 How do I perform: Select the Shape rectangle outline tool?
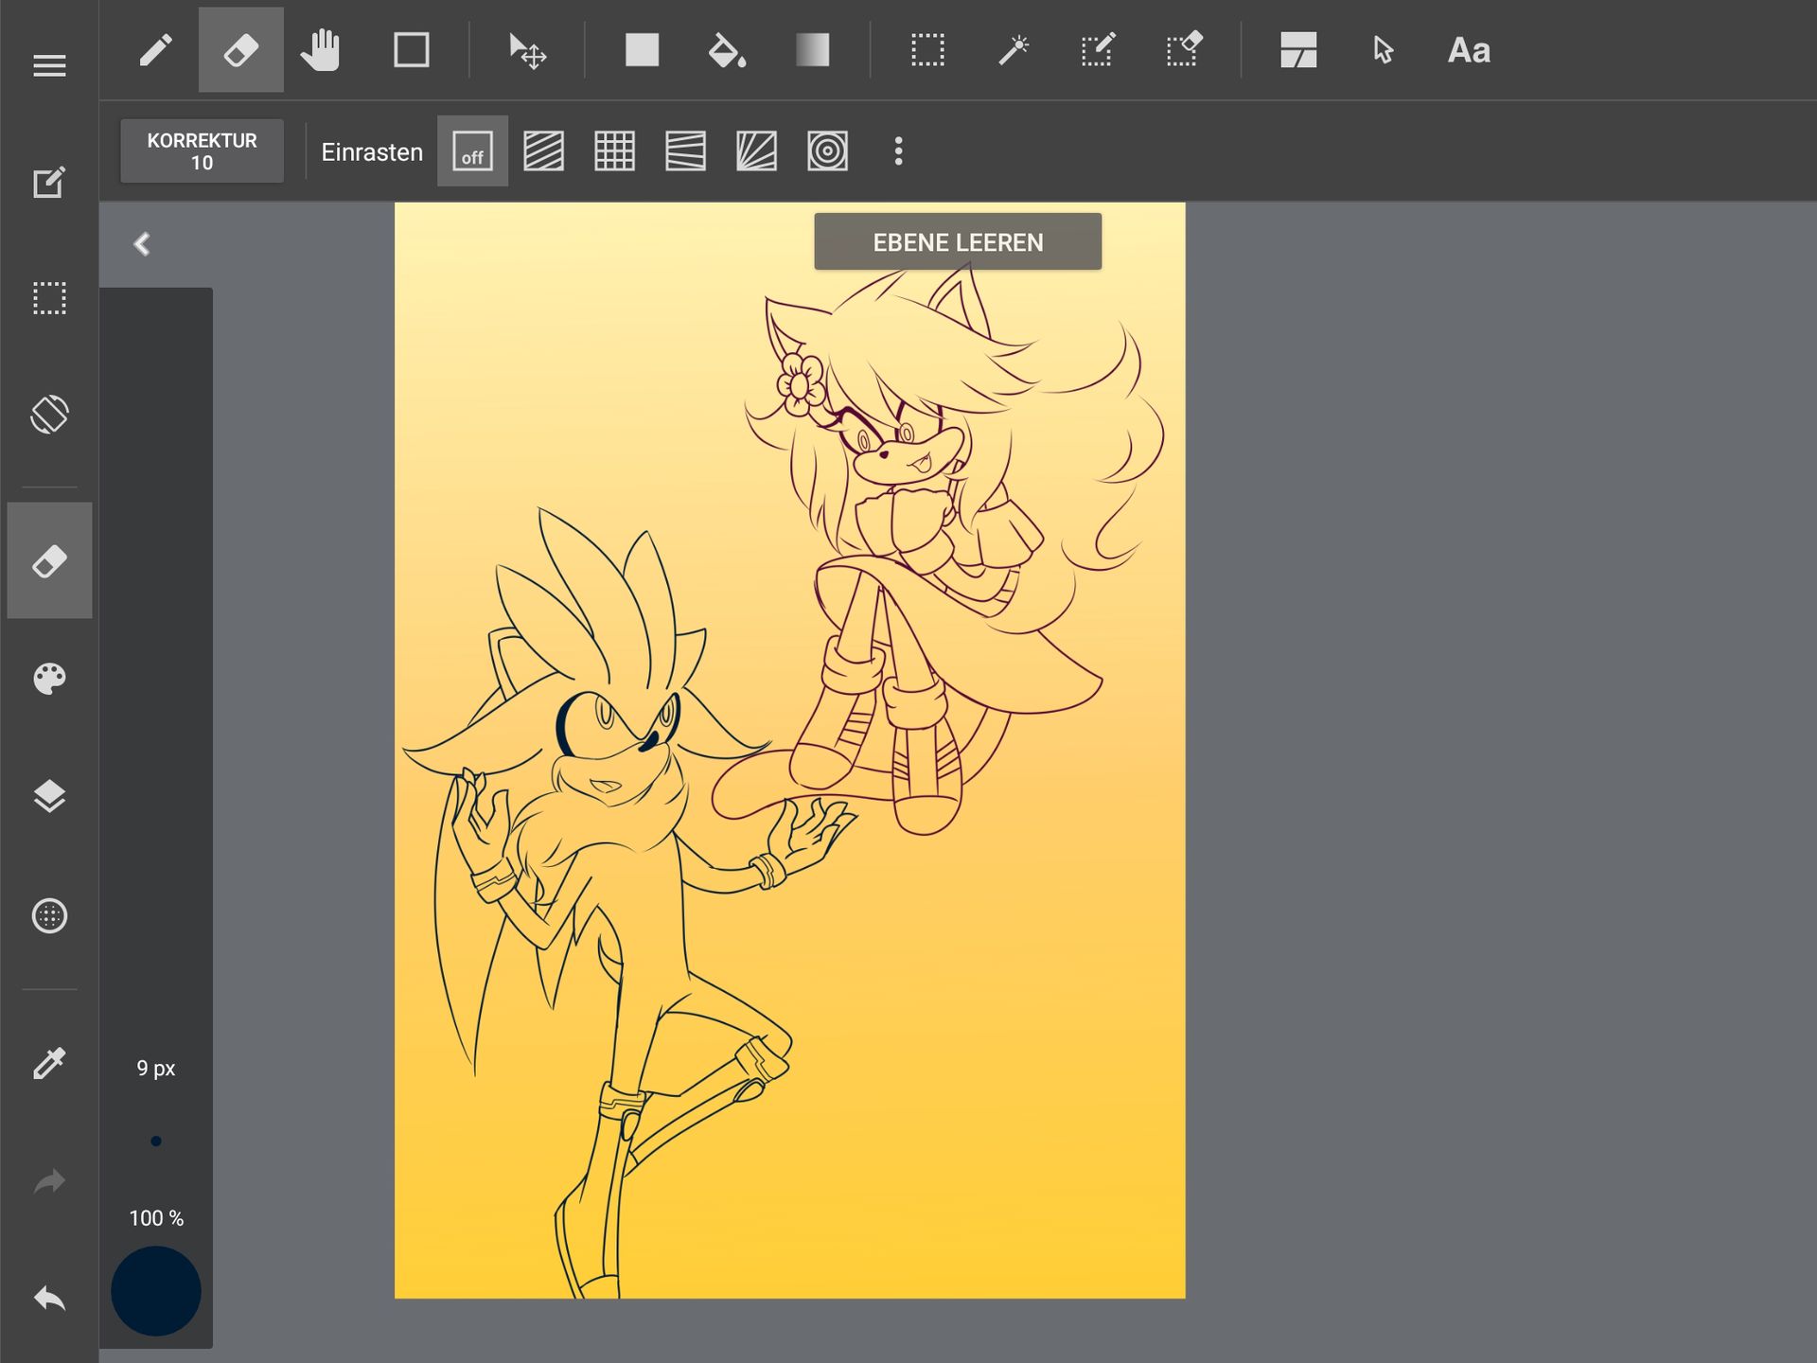tap(411, 50)
